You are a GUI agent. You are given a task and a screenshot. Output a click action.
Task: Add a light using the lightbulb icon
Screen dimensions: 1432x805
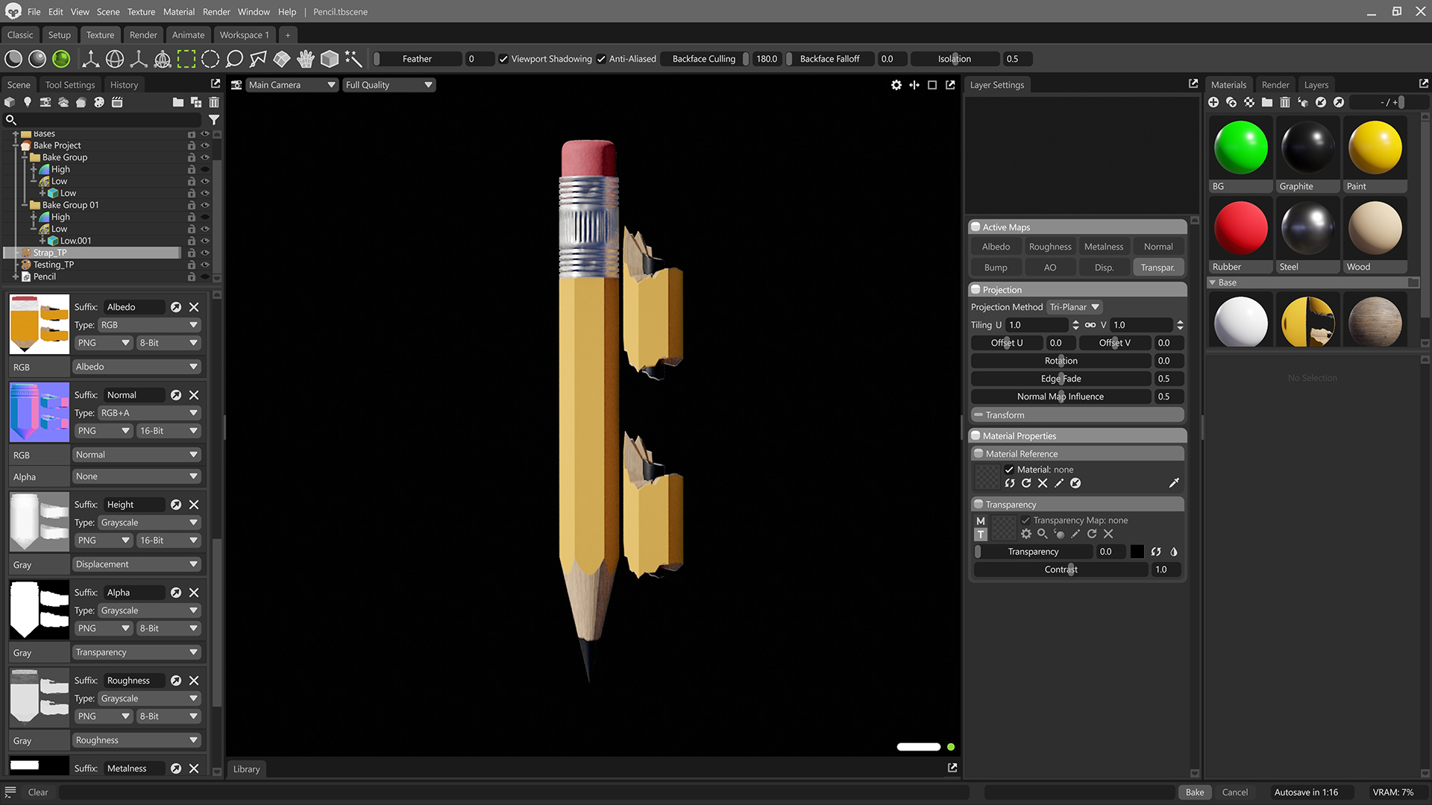click(28, 102)
